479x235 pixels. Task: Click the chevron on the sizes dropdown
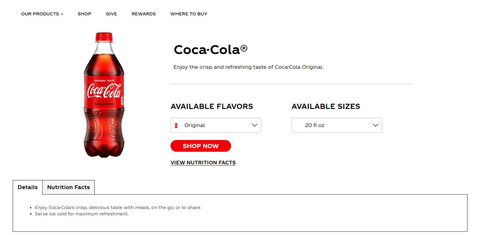(375, 125)
